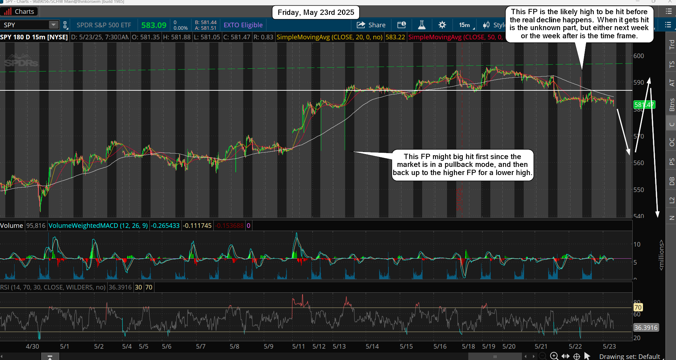Open the Style candlestick menu
This screenshot has width=676, height=360.
tap(494, 25)
